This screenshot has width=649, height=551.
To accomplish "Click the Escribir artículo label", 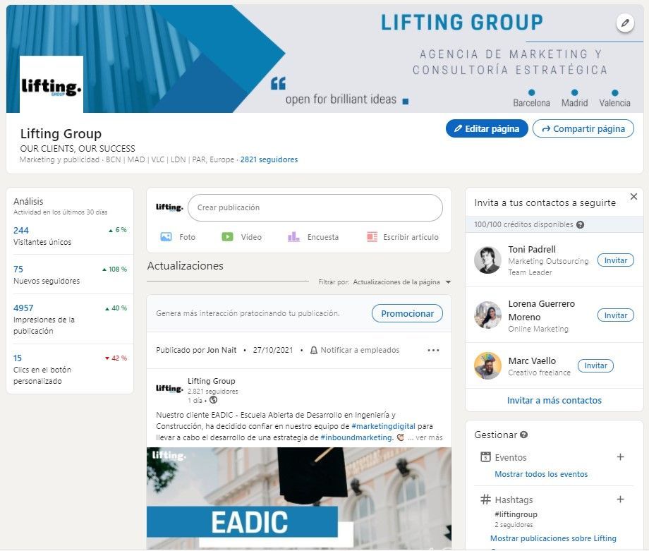I will click(411, 237).
